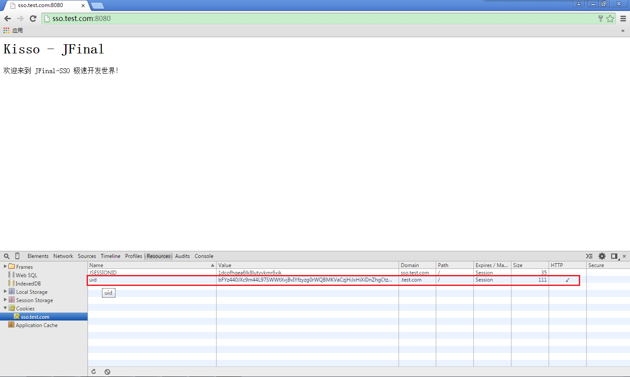Sort cookies by the Path column

455,265
